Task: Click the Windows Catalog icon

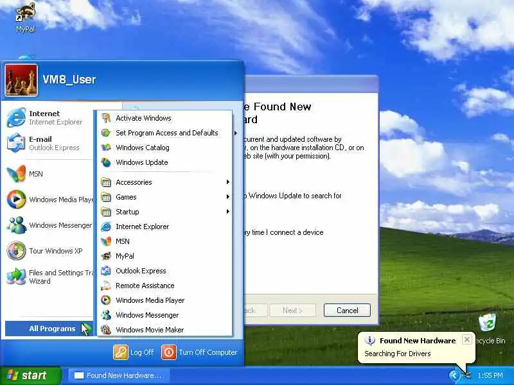Action: tap(106, 148)
